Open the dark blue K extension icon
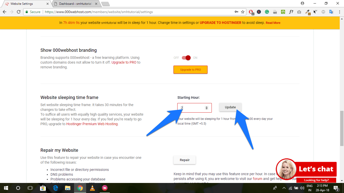 point(259,12)
